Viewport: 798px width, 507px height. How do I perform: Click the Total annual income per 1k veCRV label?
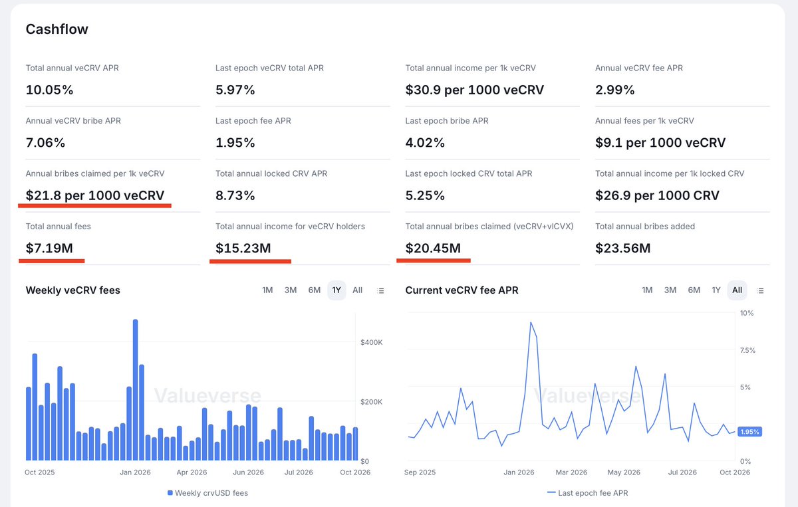click(471, 68)
